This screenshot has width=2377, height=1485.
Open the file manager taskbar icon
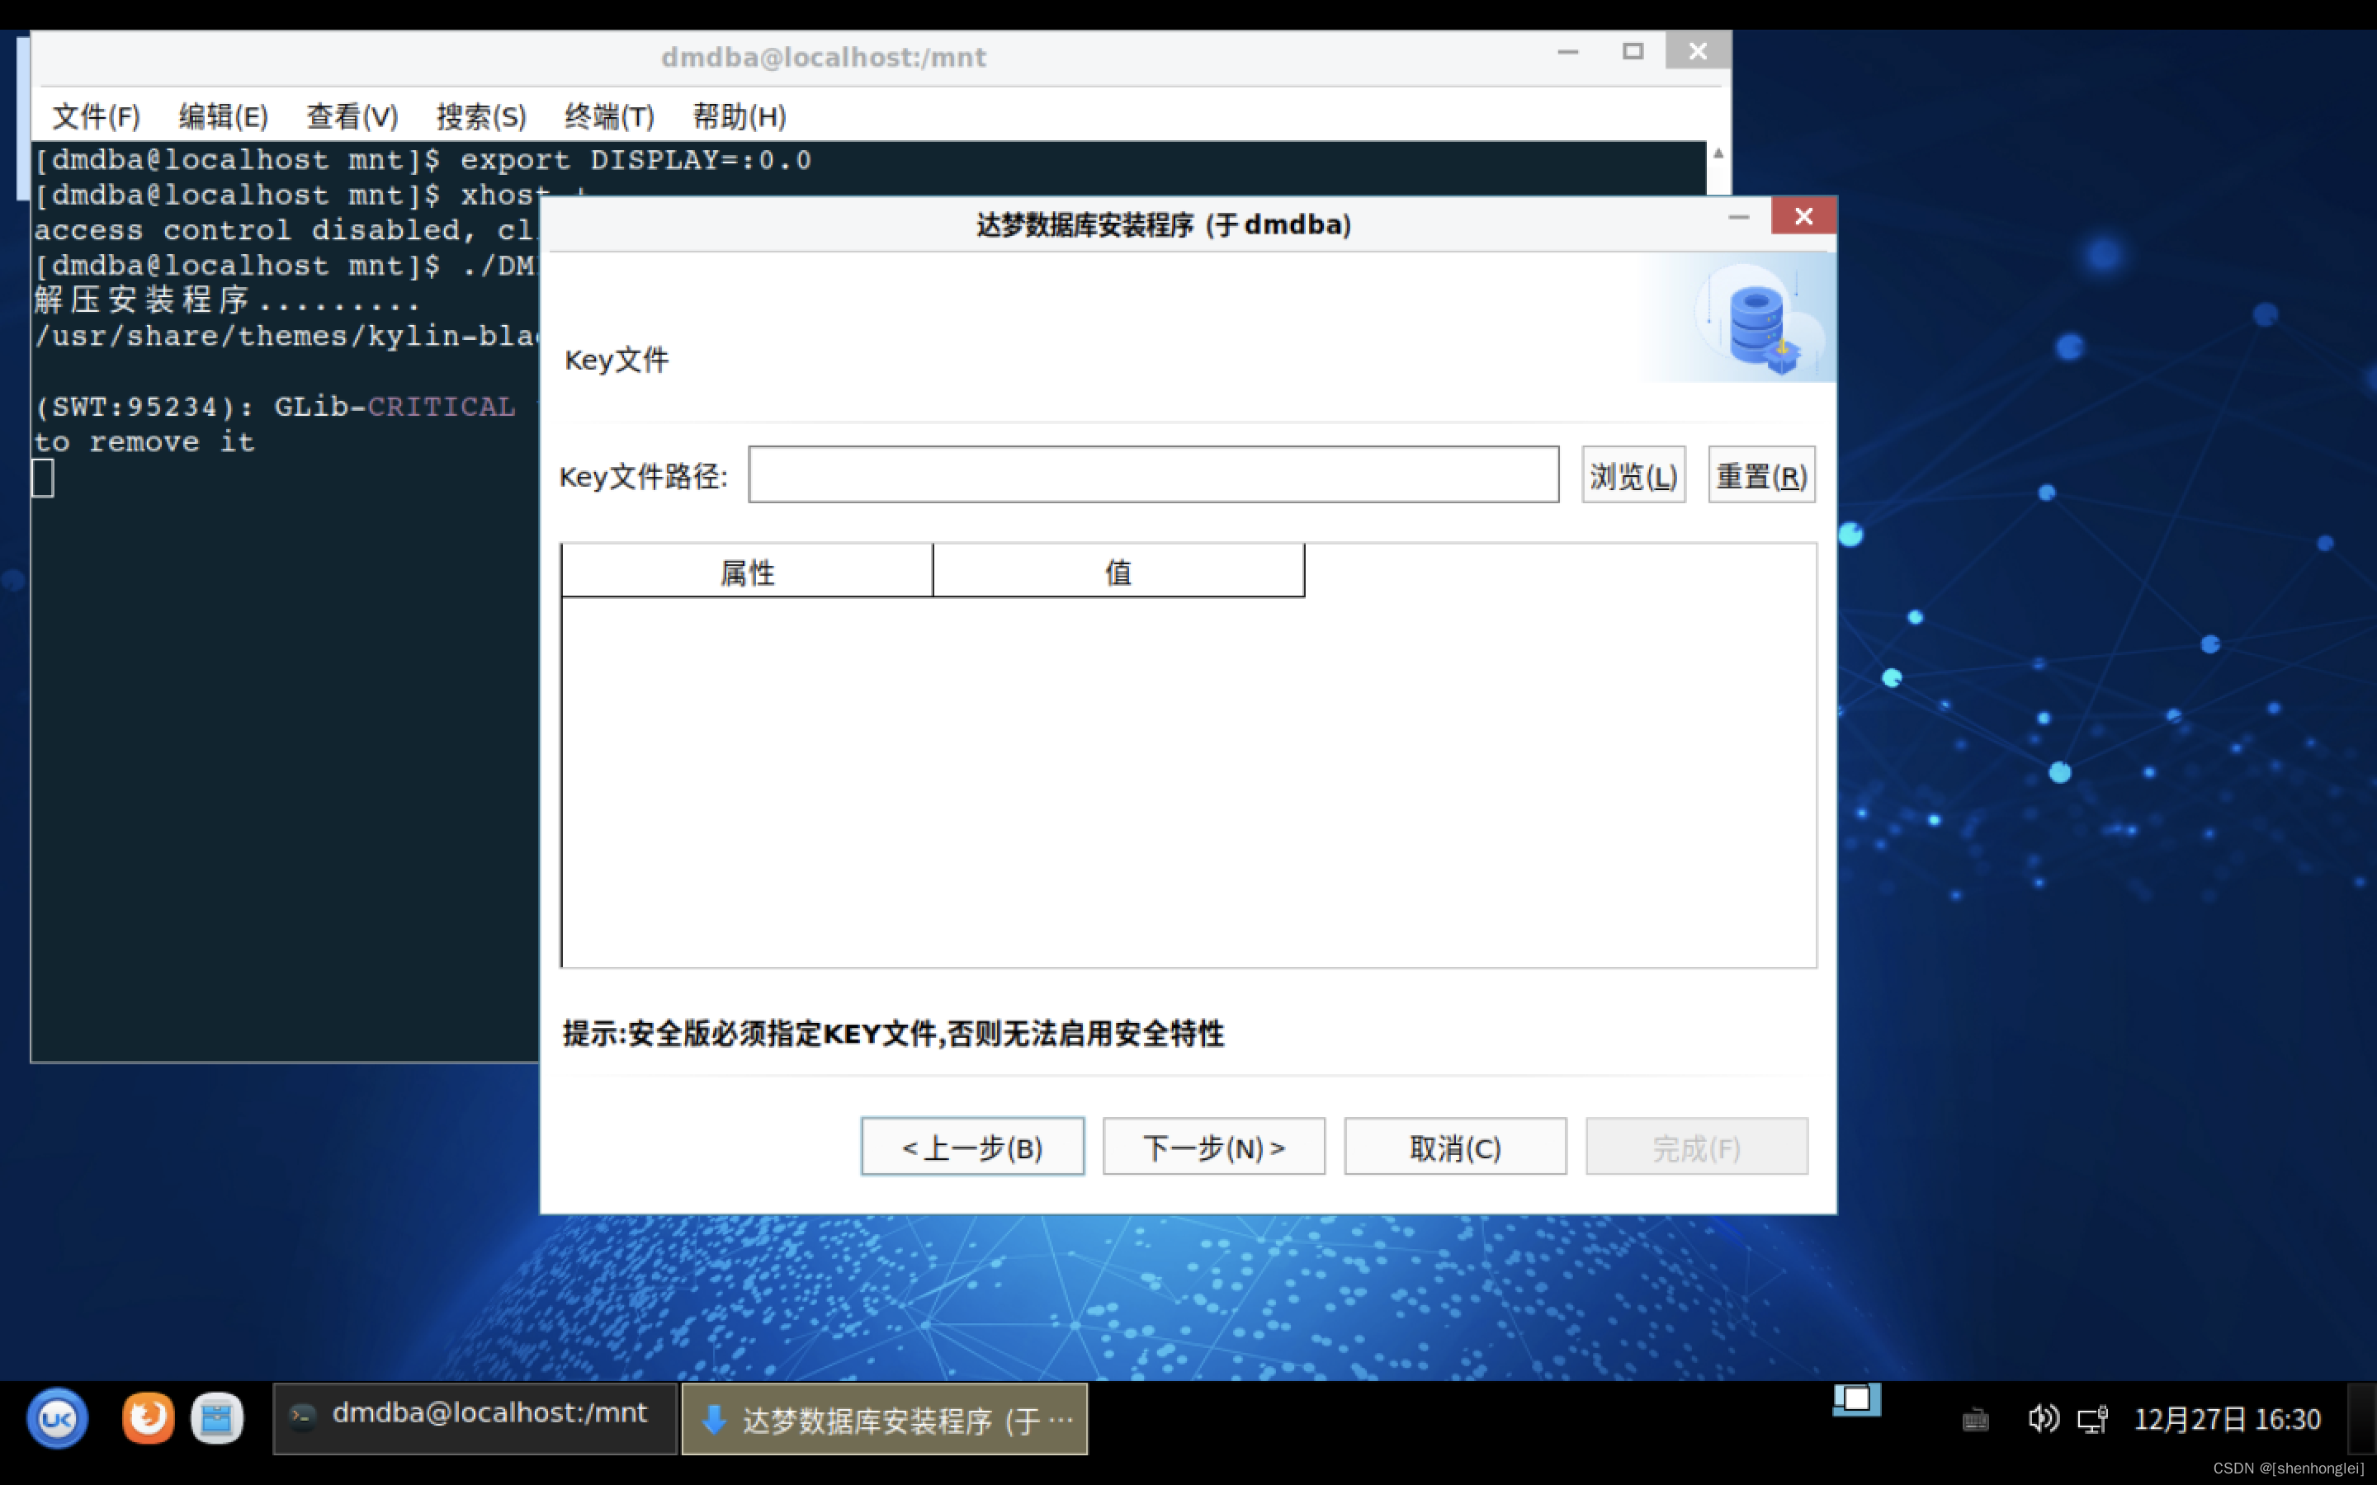217,1418
